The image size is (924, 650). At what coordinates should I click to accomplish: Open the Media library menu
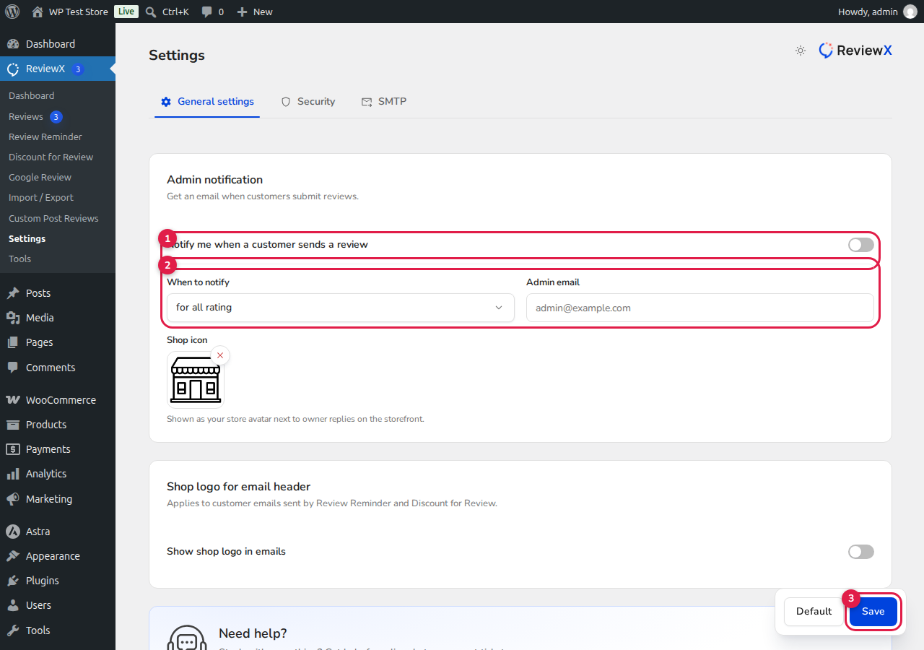click(58, 318)
